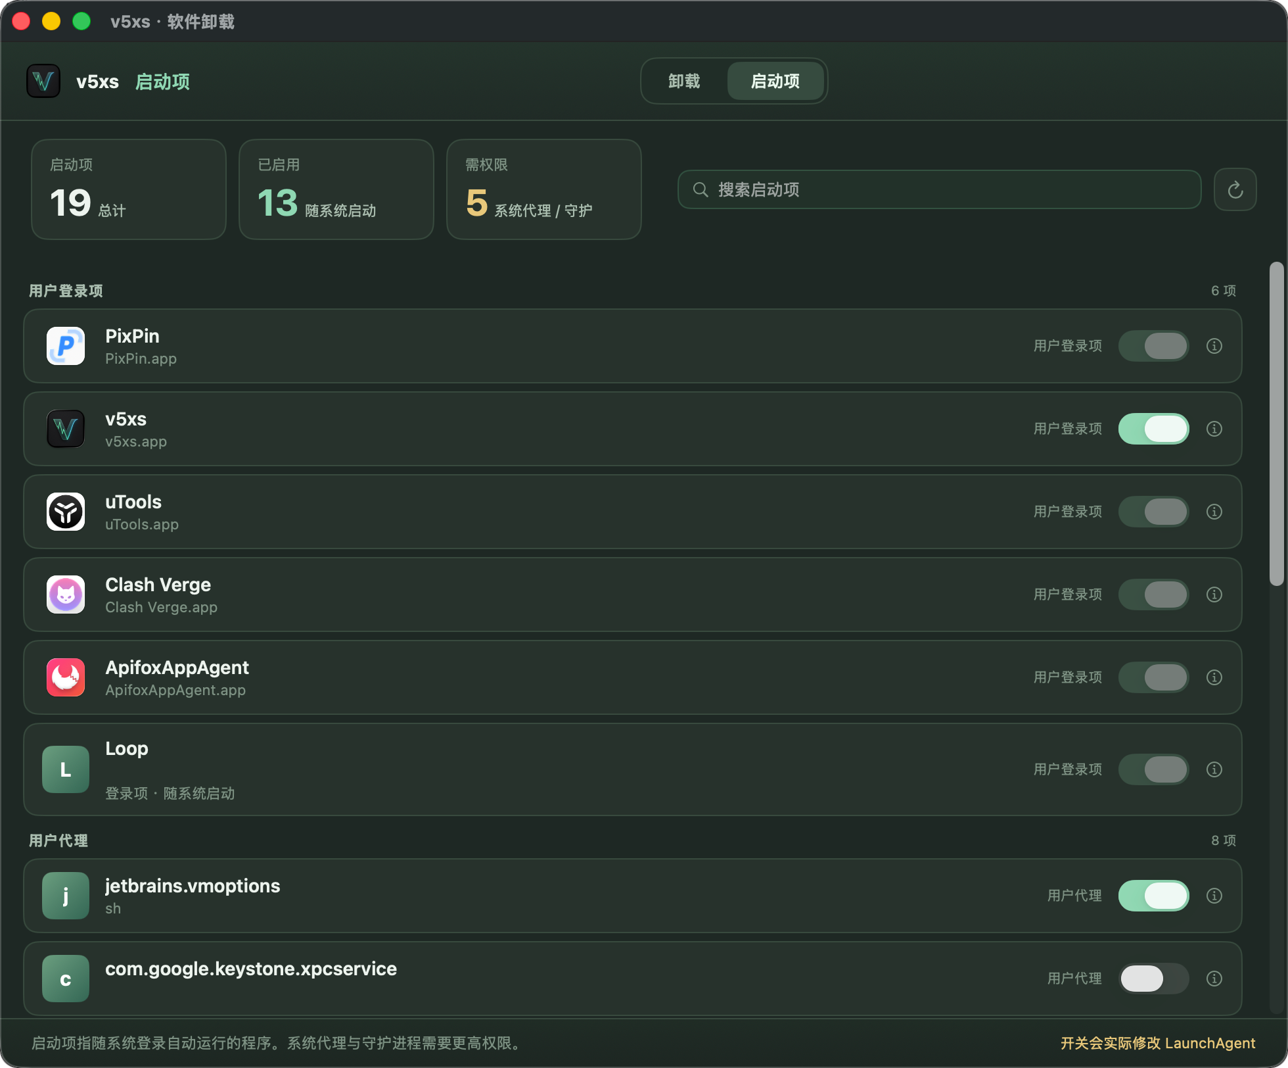The image size is (1288, 1068).
Task: Click the 用户登录项 section header
Action: [66, 291]
